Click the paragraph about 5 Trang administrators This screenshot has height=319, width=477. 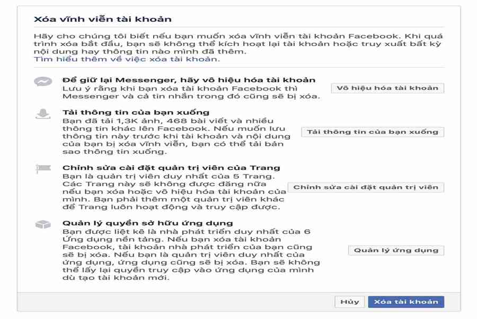[x=174, y=192]
